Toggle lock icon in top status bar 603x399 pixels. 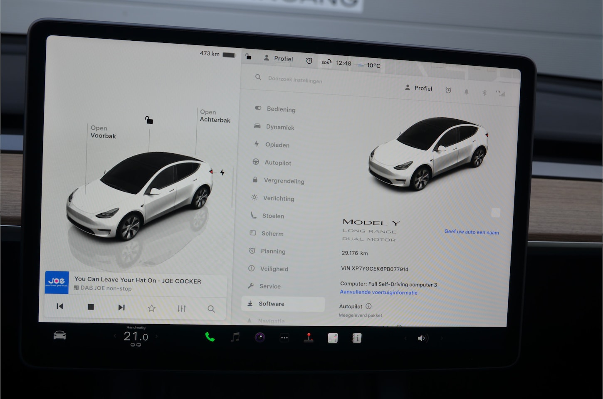pos(248,57)
